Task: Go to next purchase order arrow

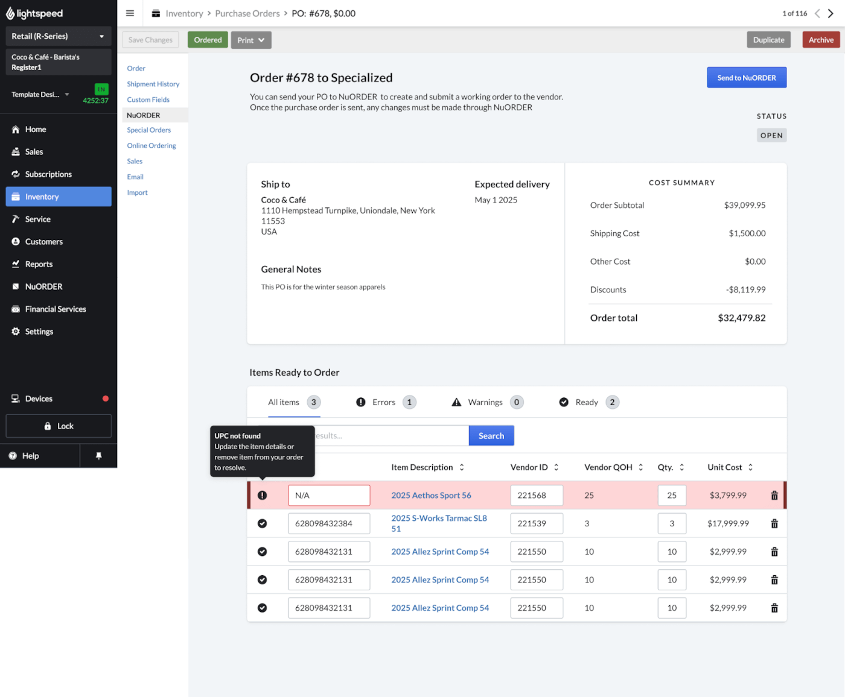Action: click(831, 13)
